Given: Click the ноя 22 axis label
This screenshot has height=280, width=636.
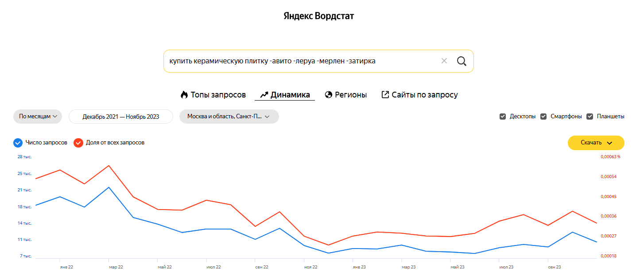Looking at the screenshot, I should tap(311, 267).
